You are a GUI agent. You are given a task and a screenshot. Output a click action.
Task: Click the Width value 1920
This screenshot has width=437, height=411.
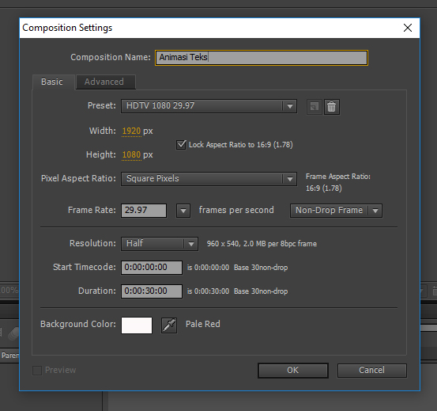pyautogui.click(x=131, y=131)
